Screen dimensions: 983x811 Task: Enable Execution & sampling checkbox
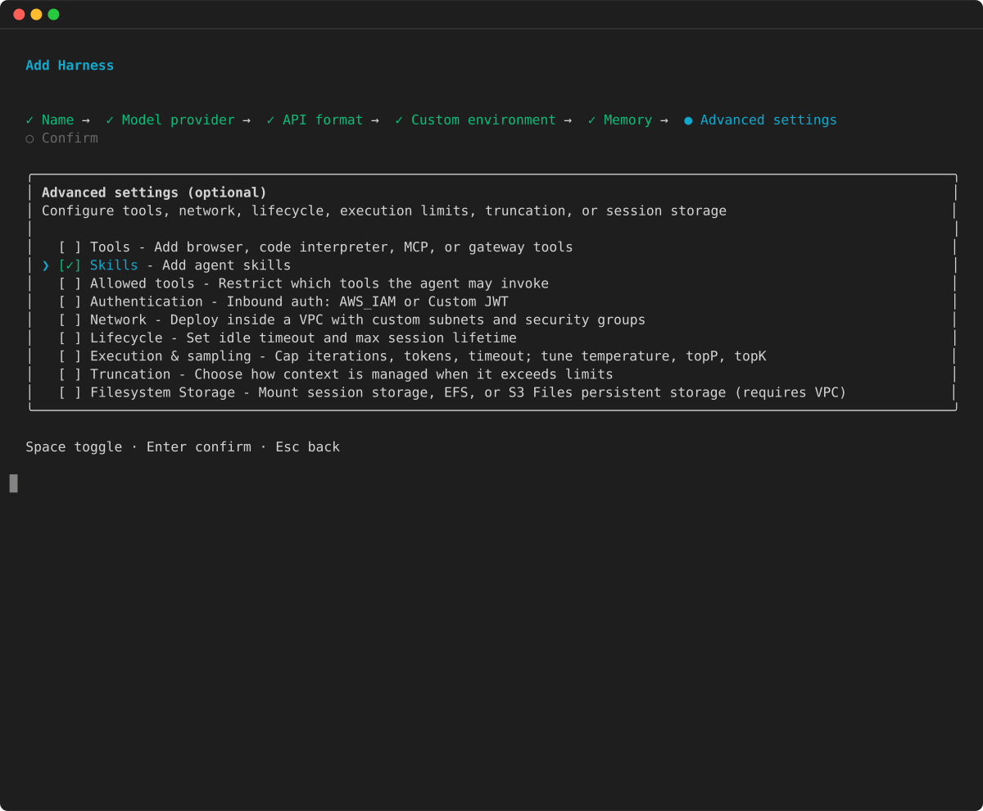tap(70, 356)
